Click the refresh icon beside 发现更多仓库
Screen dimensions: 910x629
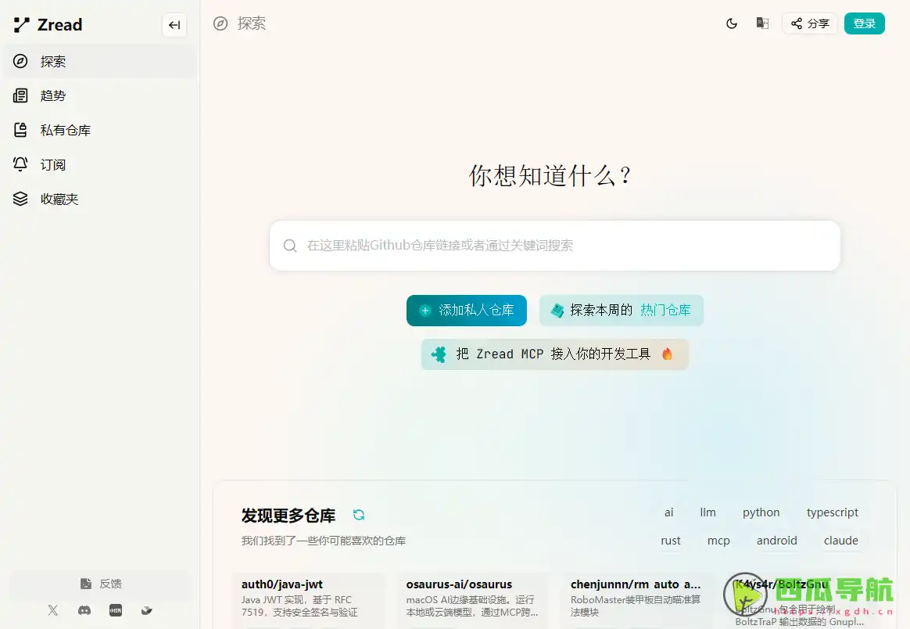(359, 516)
